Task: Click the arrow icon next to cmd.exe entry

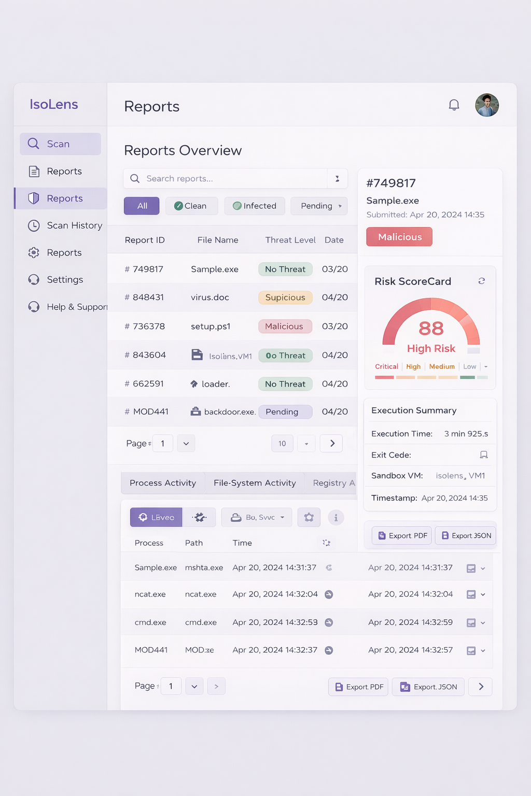Action: [x=329, y=622]
